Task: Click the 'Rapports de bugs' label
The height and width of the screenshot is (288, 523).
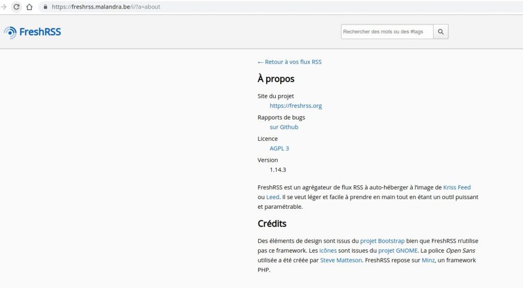Action: pos(281,117)
